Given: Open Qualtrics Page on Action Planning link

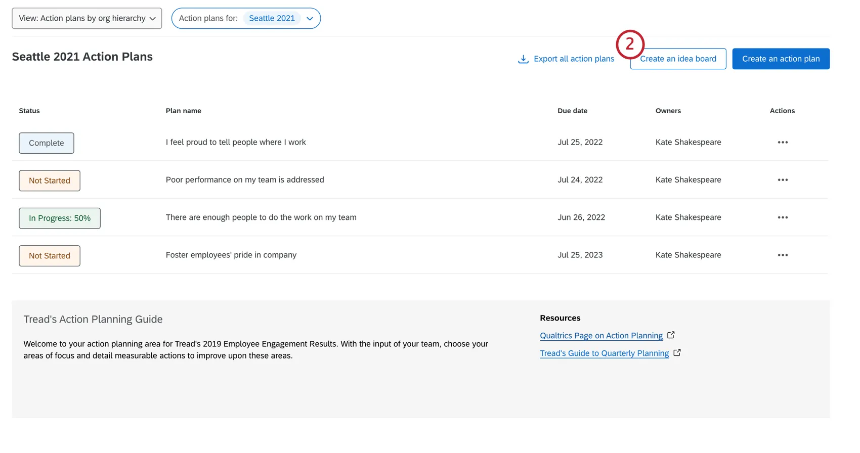Looking at the screenshot, I should (601, 336).
